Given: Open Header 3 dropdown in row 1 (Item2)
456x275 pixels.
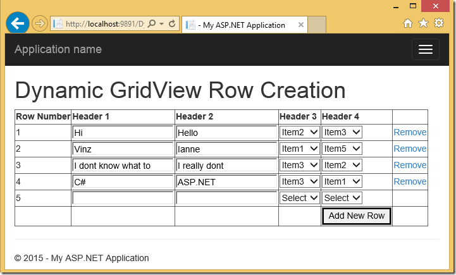Looking at the screenshot, I should click(x=299, y=132).
